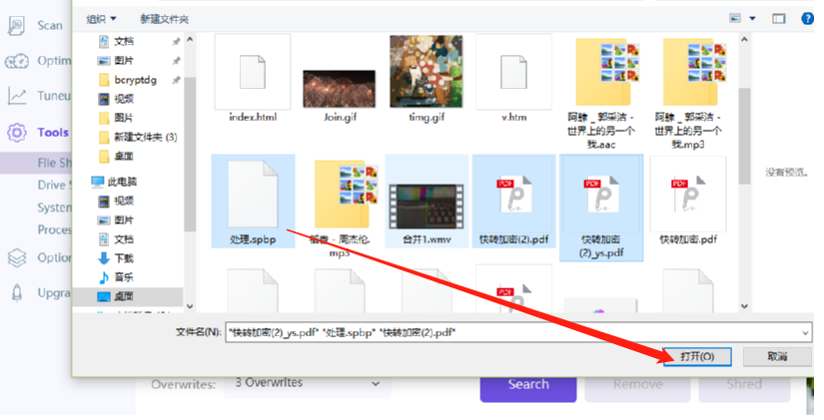Select the 快转加密.pdf file icon

coord(688,195)
